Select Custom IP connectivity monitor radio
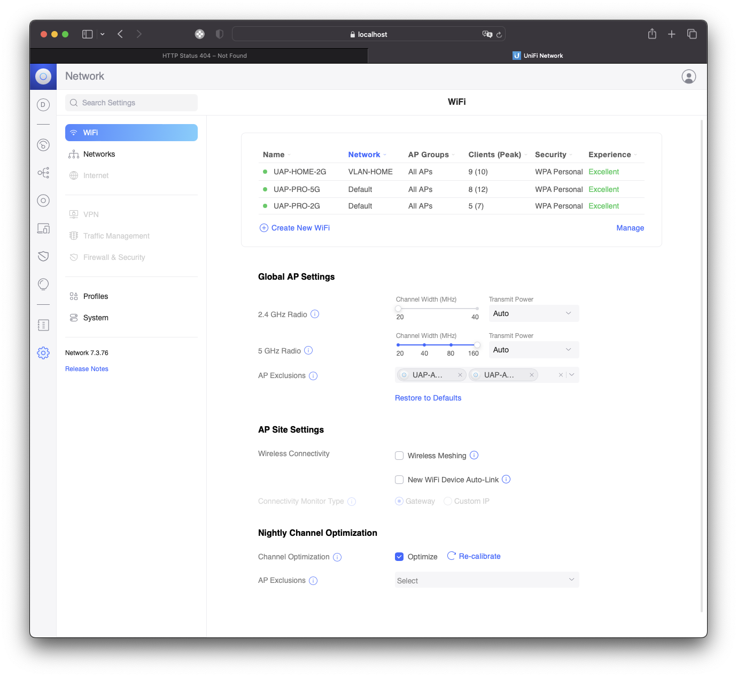The width and height of the screenshot is (737, 677). [x=448, y=501]
